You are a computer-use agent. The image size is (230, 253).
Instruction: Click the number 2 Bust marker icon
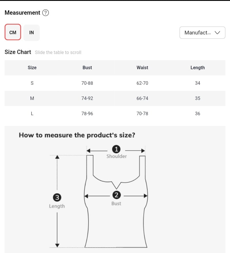pyautogui.click(x=116, y=195)
